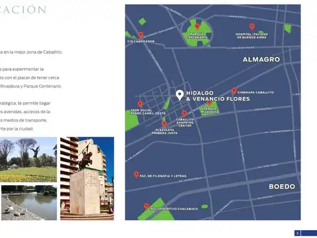Click the red pin above Parque Centenario
This screenshot has height=238, width=317.
click(x=197, y=26)
